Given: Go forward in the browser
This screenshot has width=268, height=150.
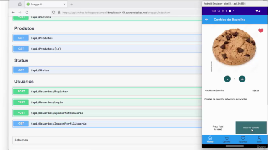Looking at the screenshot, I should pos(20,12).
